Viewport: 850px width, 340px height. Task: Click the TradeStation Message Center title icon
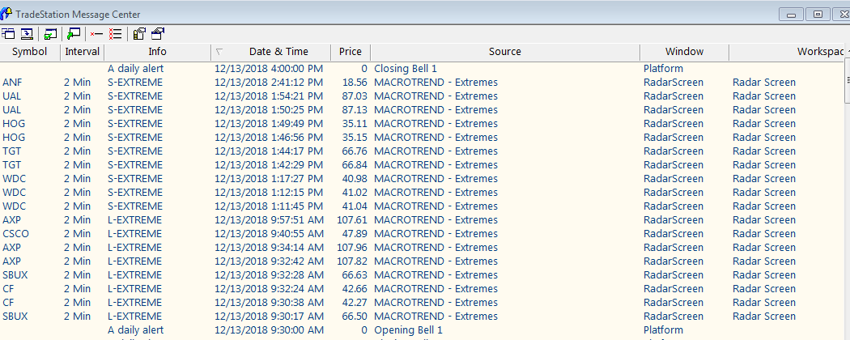click(7, 13)
